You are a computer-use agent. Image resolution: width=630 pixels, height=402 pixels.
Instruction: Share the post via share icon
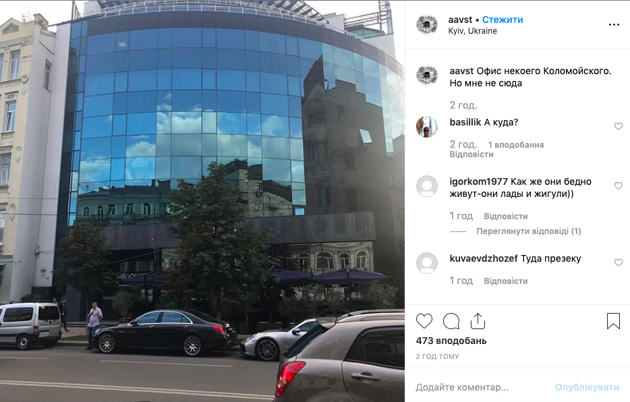[x=478, y=321]
